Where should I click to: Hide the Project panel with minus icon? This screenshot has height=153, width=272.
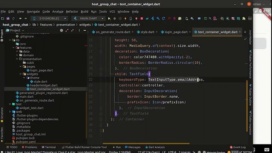pyautogui.click(x=85, y=30)
